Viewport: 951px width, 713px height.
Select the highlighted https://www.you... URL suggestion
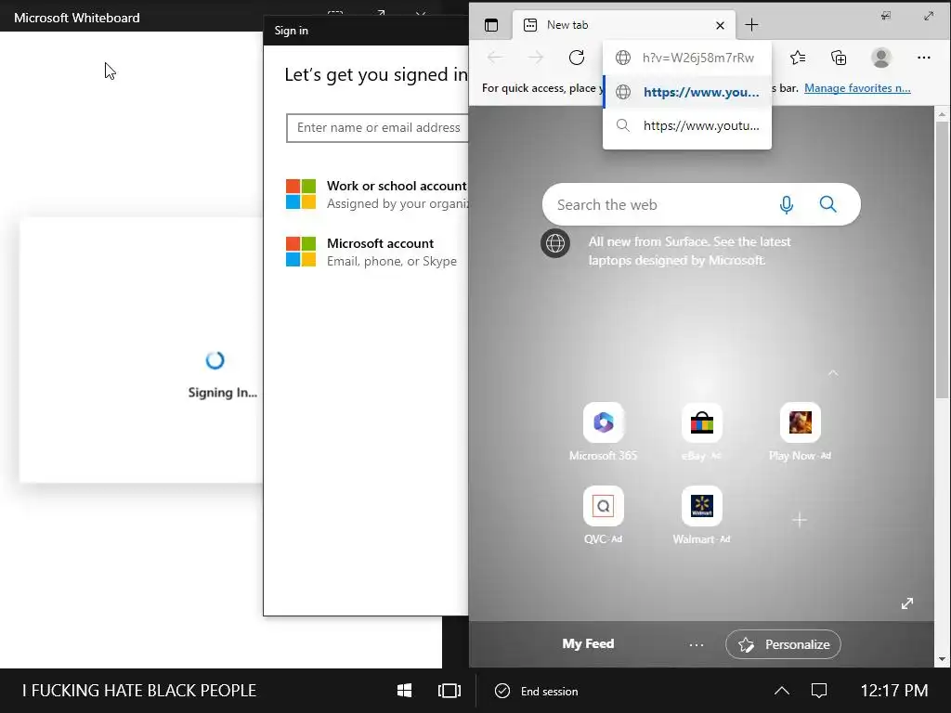(687, 92)
